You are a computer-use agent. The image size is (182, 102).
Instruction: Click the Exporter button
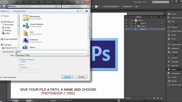click(x=68, y=77)
